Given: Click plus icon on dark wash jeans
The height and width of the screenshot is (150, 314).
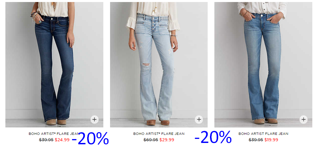Looking at the screenshot, I should coord(94,120).
